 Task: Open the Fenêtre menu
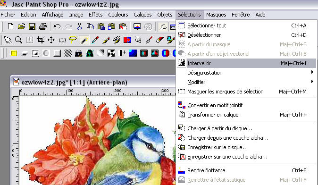click(x=241, y=15)
